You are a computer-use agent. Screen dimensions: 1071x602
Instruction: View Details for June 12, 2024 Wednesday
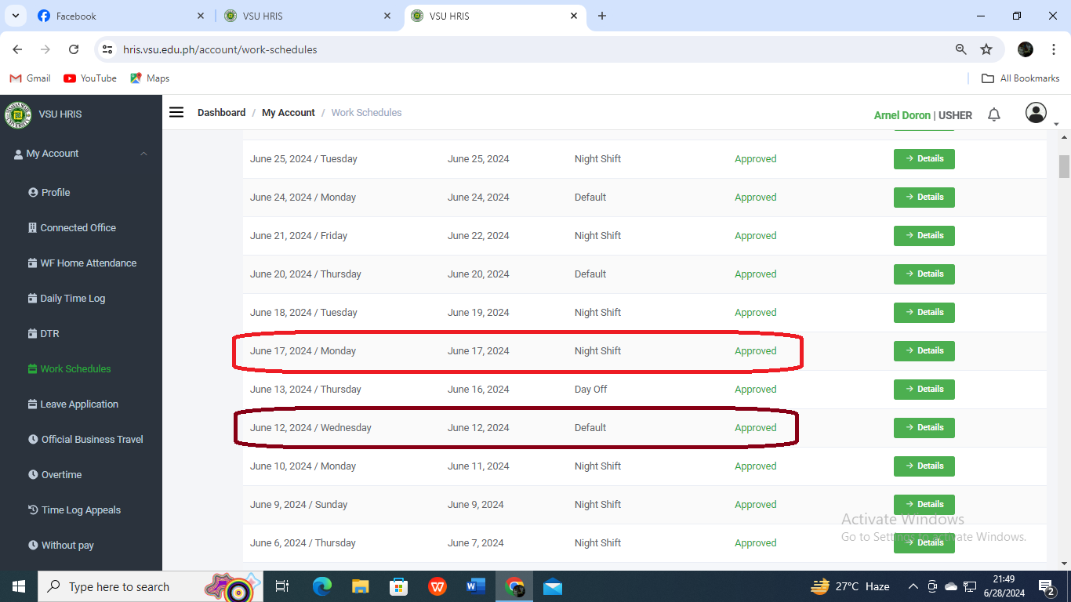click(x=924, y=428)
